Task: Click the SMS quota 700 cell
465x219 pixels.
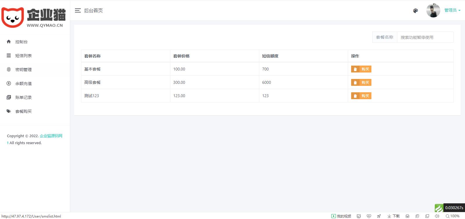Action: tap(303, 69)
